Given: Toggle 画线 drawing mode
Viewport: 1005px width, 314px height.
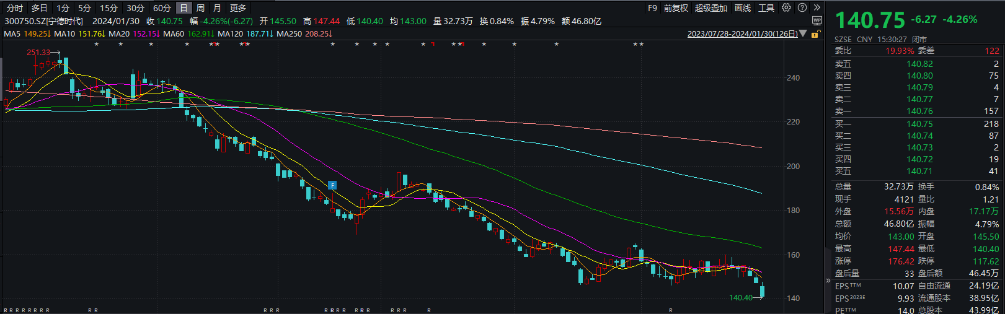Looking at the screenshot, I should point(743,8).
